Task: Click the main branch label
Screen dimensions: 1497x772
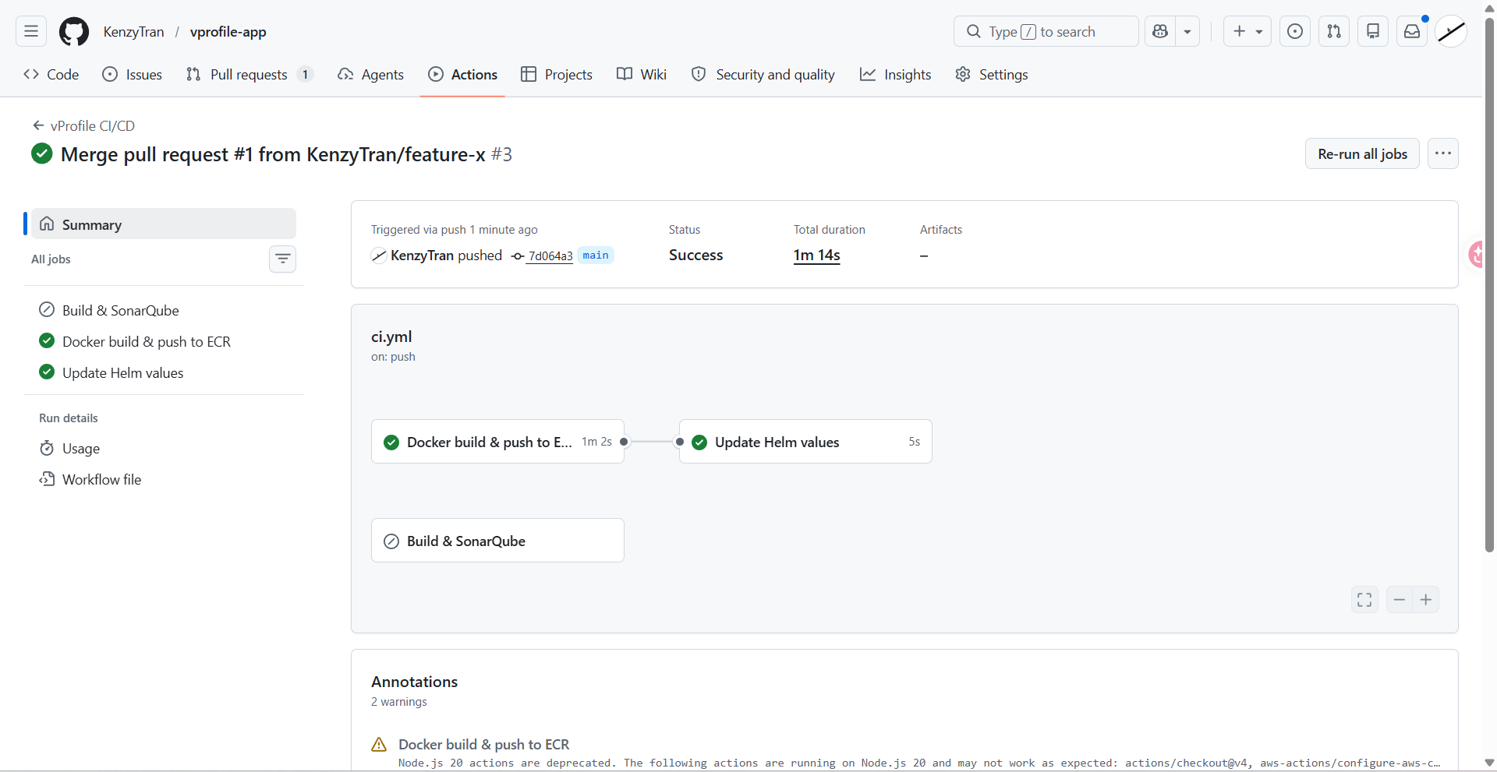Action: (596, 255)
